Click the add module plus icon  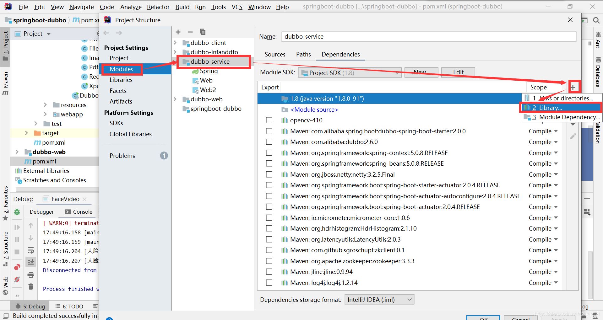click(x=178, y=32)
